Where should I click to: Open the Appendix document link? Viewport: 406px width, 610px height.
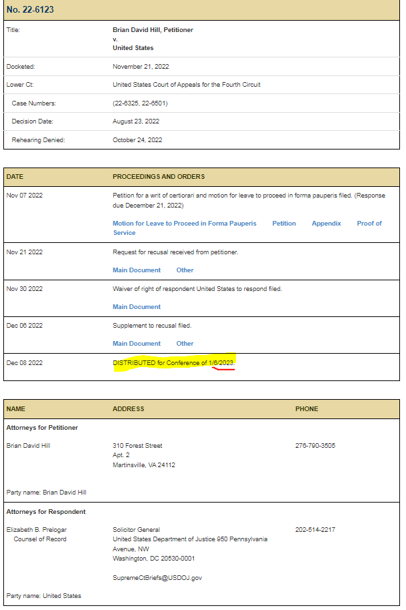click(327, 224)
